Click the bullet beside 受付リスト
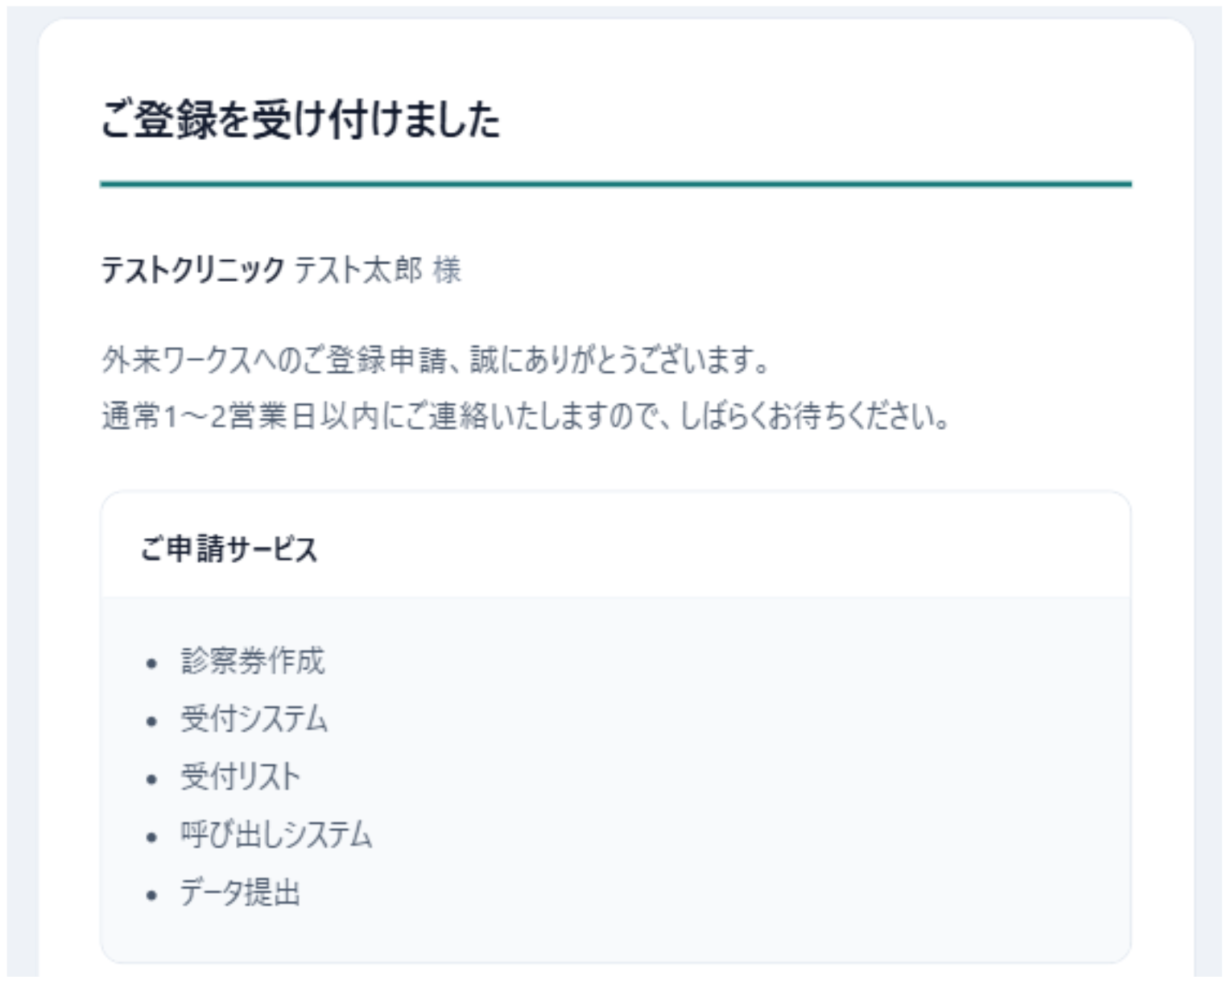 coord(152,779)
